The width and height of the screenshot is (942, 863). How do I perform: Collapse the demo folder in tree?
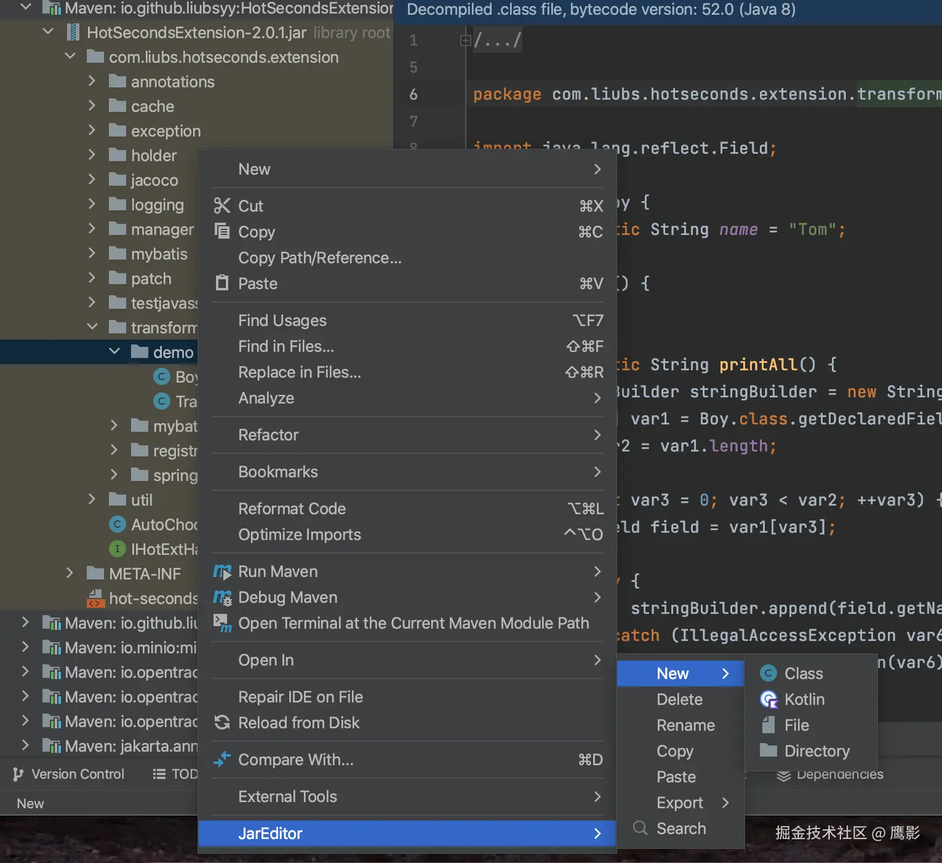point(114,351)
